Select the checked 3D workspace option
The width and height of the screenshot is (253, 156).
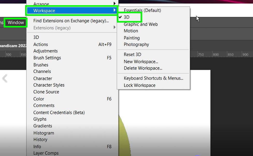(127, 17)
